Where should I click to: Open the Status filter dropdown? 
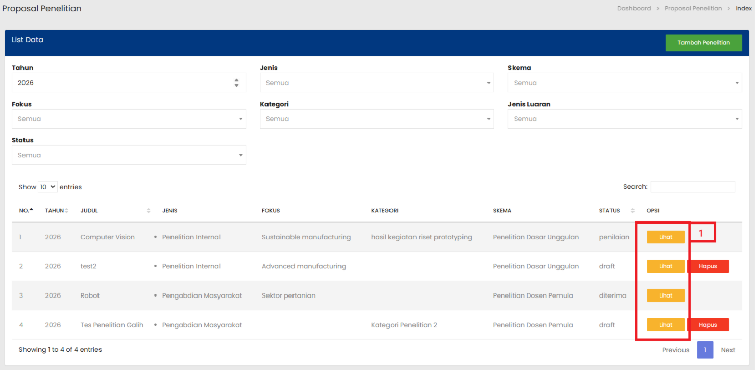coord(129,155)
